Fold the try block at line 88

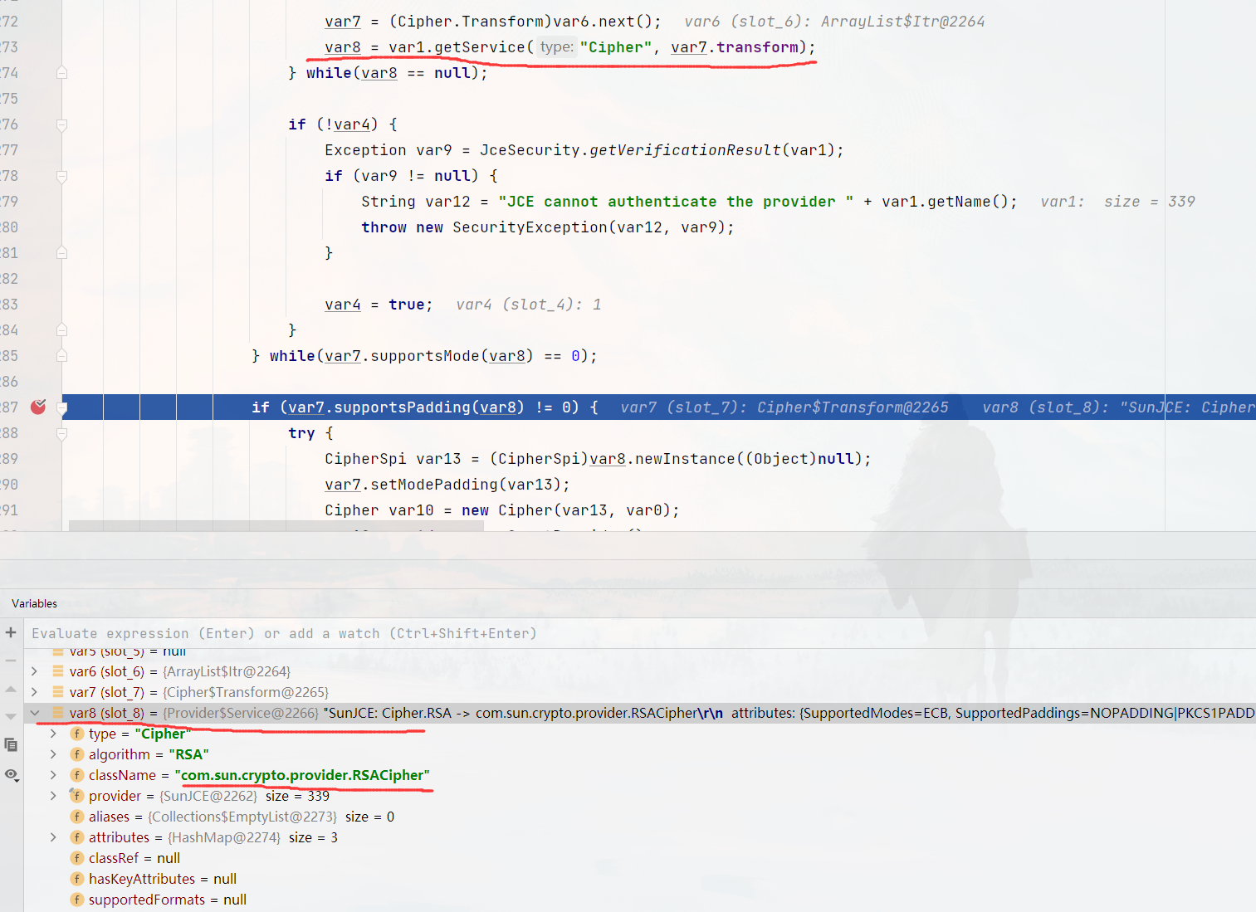(x=61, y=433)
